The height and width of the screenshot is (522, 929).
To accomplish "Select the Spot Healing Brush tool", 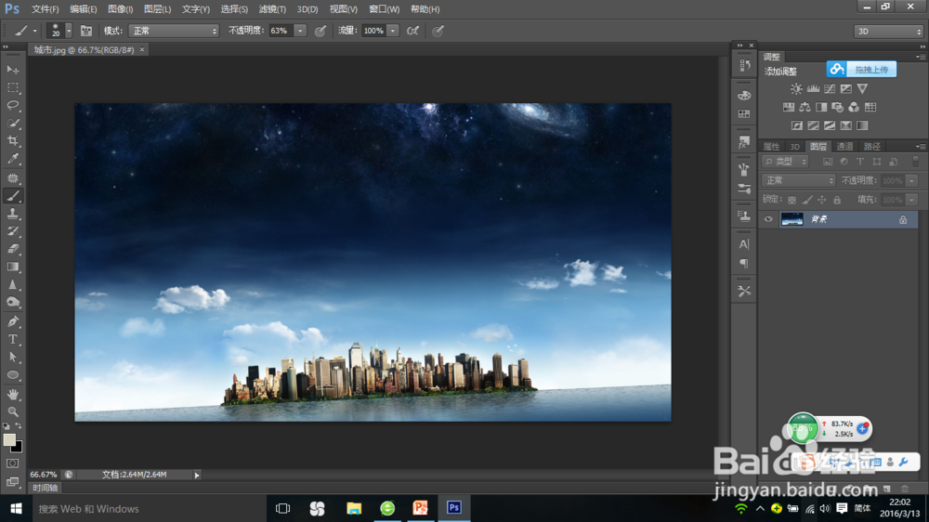I will (x=13, y=177).
